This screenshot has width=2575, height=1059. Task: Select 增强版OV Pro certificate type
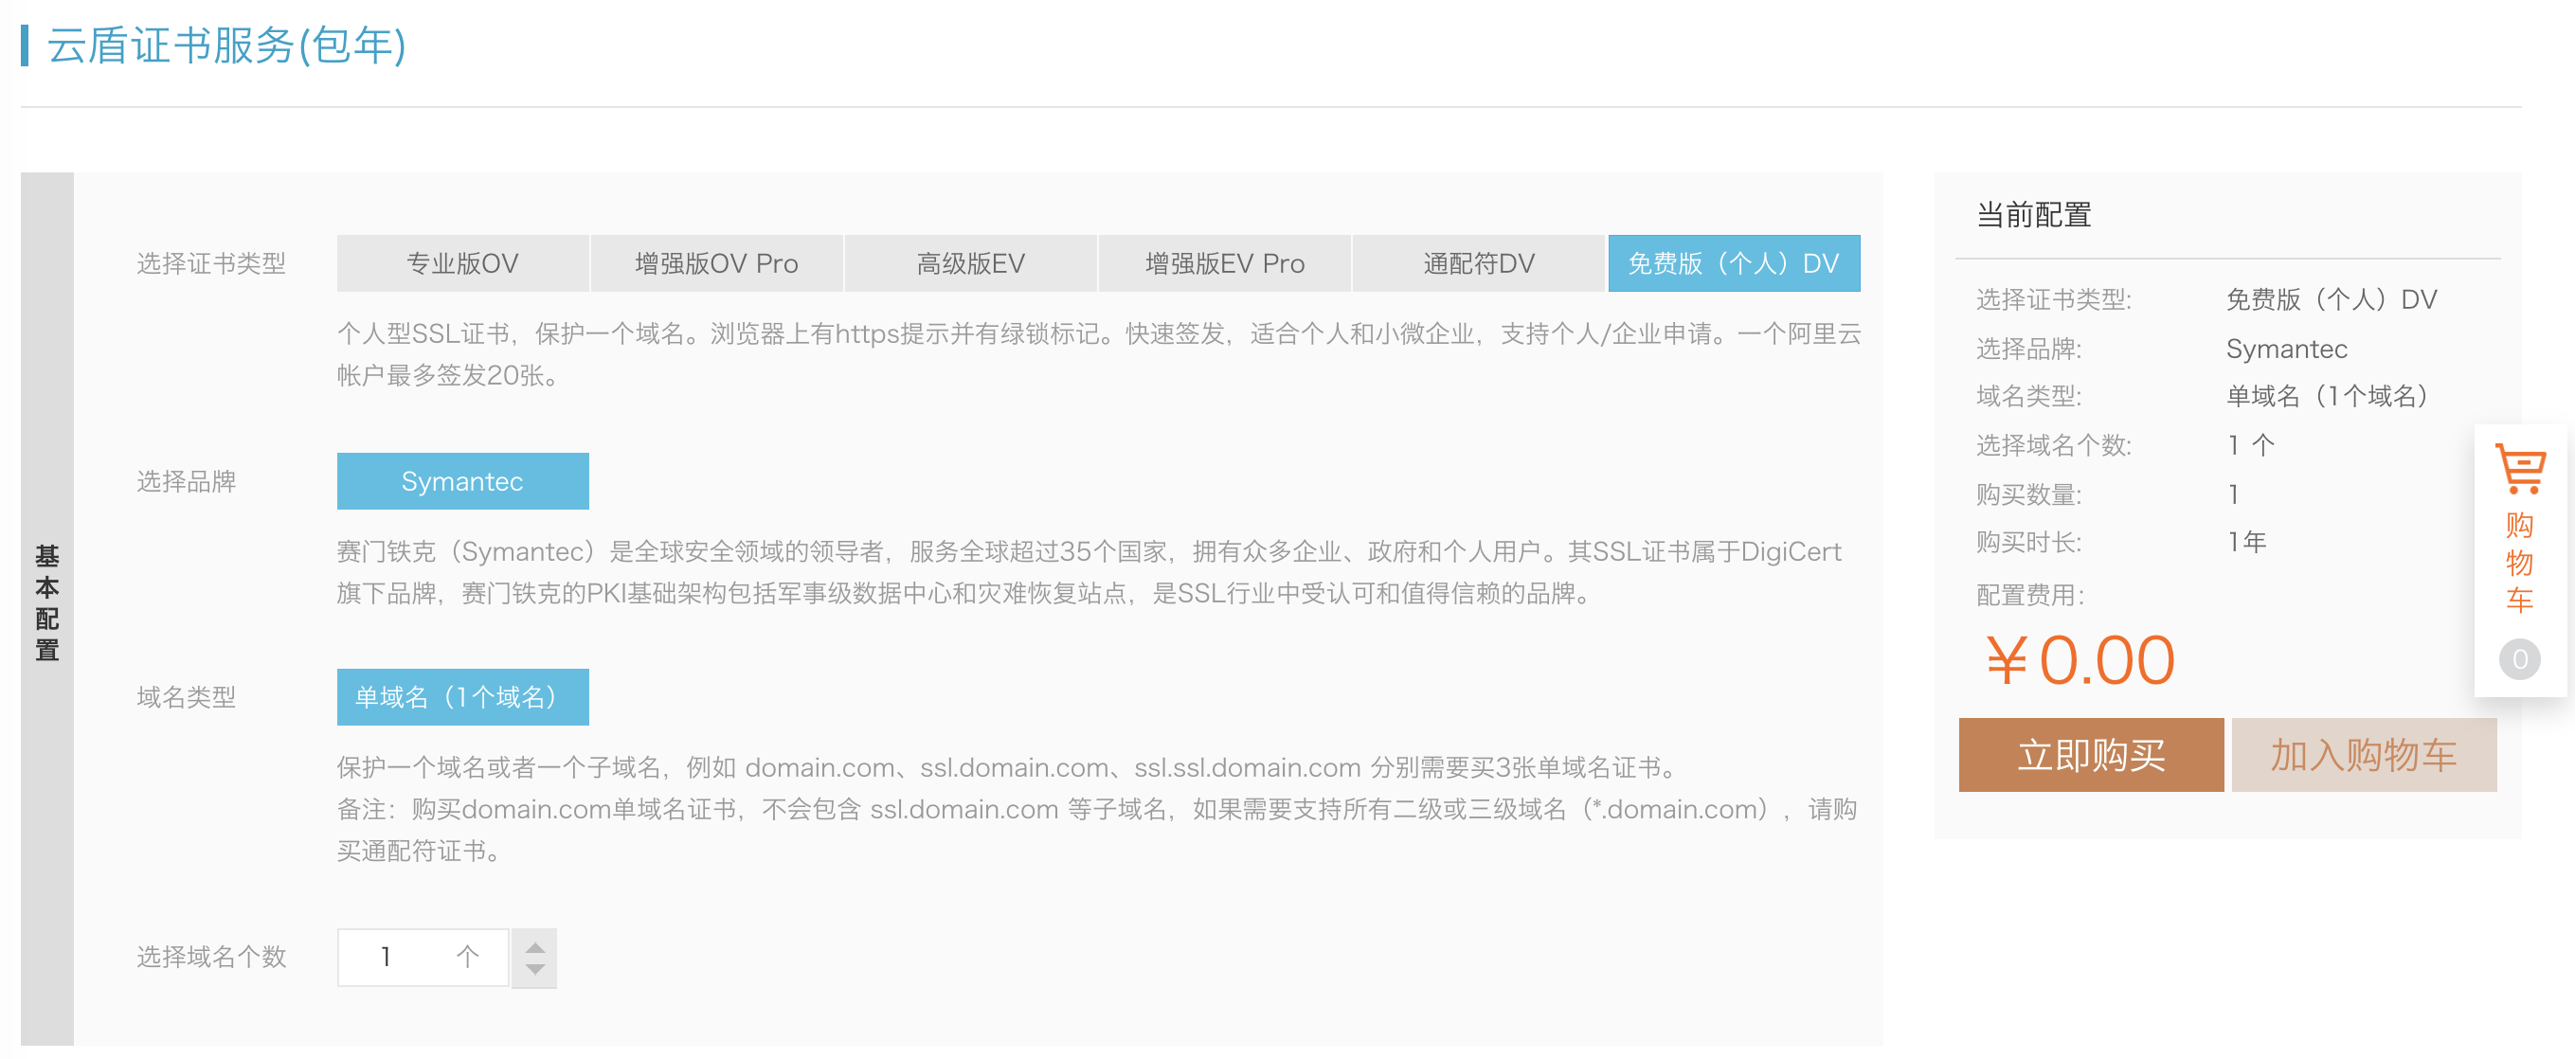pyautogui.click(x=717, y=263)
